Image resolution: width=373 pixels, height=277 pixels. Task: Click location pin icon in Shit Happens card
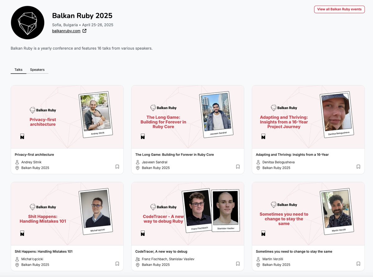(x=17, y=265)
